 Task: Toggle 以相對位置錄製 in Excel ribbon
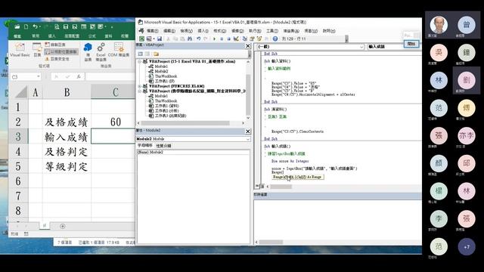click(x=60, y=52)
